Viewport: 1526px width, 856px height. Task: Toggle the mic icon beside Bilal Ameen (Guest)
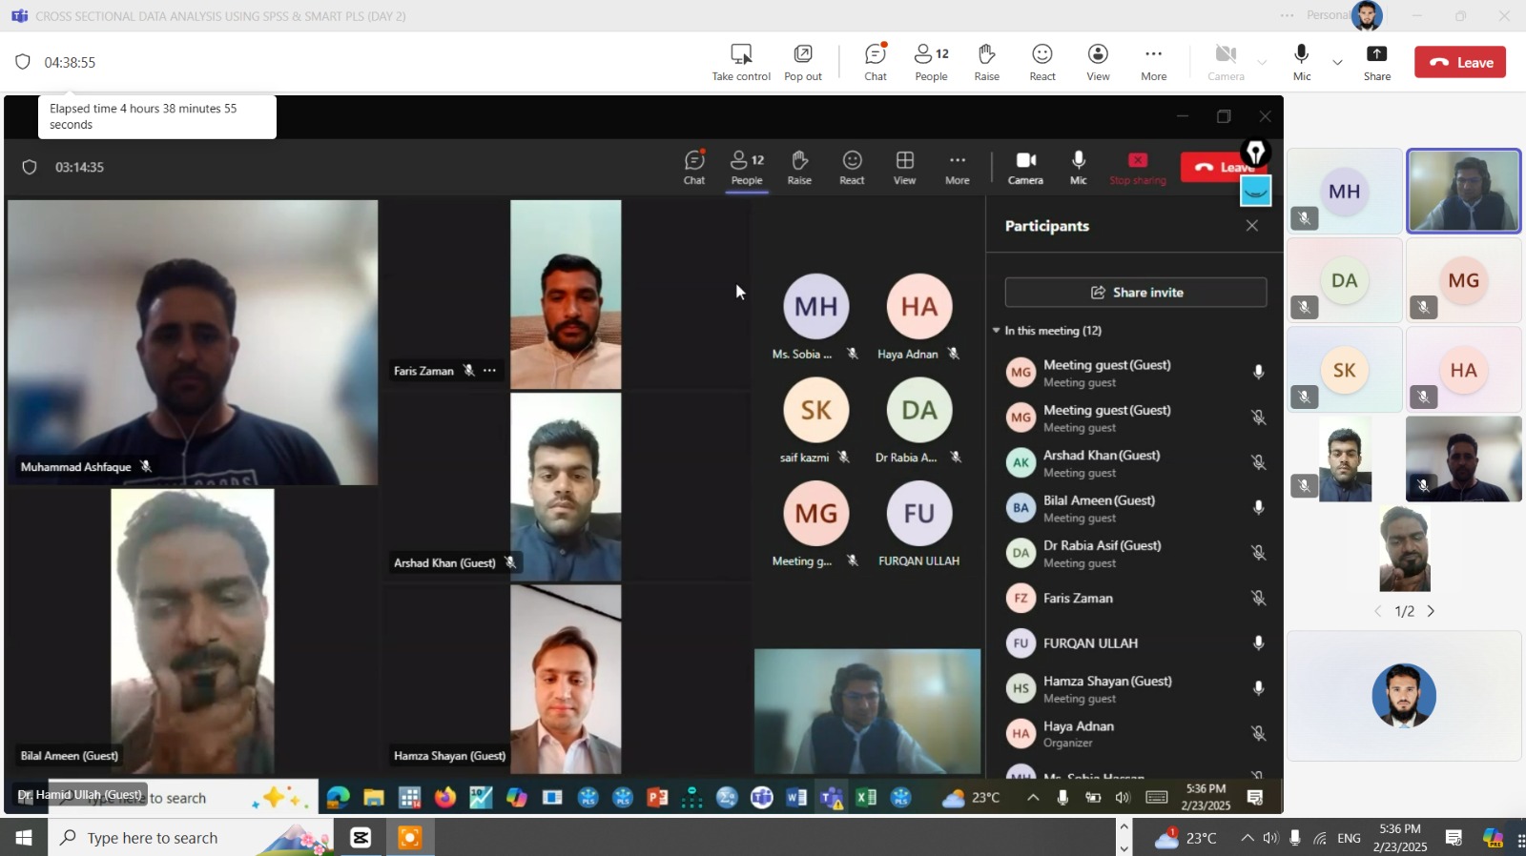1258,508
